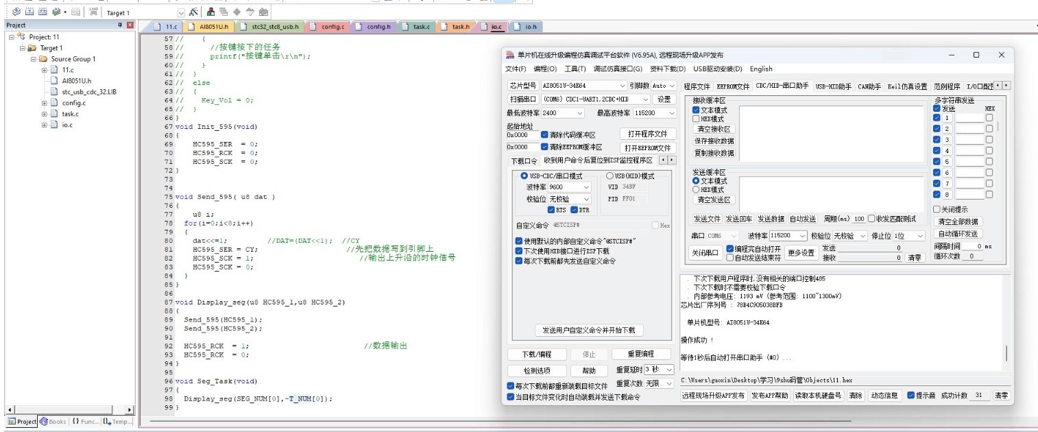Toggle 清除代码缓冲区 checkbox
The width and height of the screenshot is (1038, 432).
tap(544, 134)
